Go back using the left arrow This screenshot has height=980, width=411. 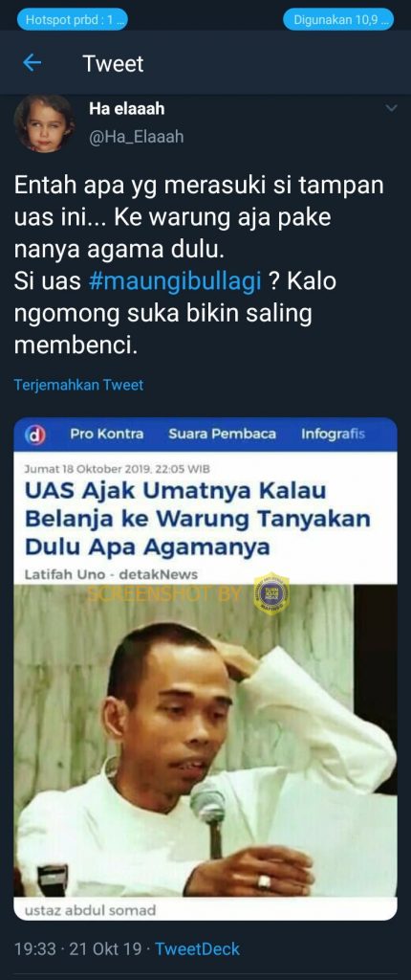coord(32,63)
